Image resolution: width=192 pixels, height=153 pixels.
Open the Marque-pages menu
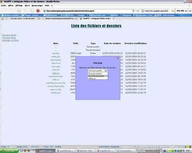(x=37, y=5)
